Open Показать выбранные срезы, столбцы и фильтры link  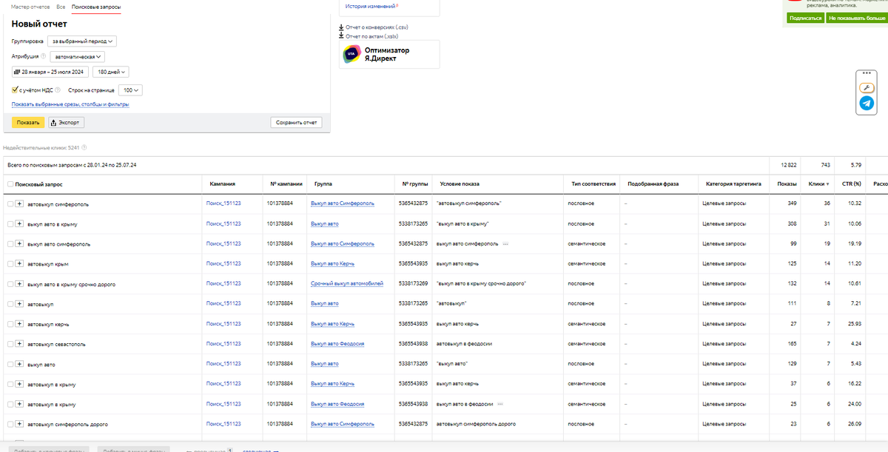coord(70,104)
